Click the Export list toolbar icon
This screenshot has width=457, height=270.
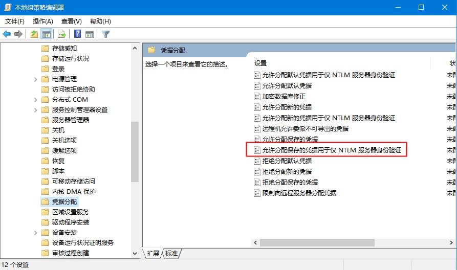point(62,34)
